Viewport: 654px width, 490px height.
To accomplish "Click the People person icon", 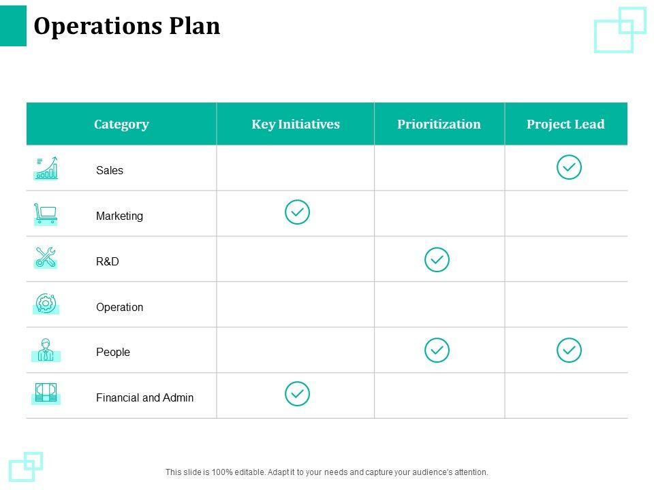I will click(46, 350).
